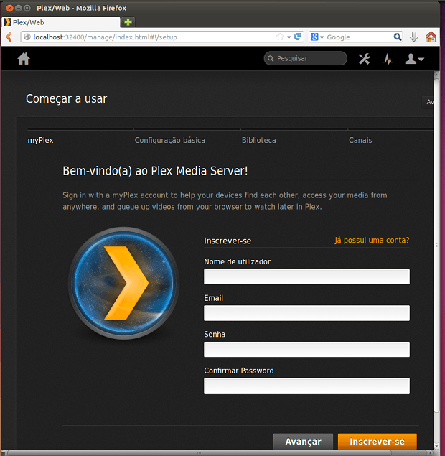Image resolution: width=445 pixels, height=456 pixels.
Task: Focus the Email input field
Action: pos(306,313)
